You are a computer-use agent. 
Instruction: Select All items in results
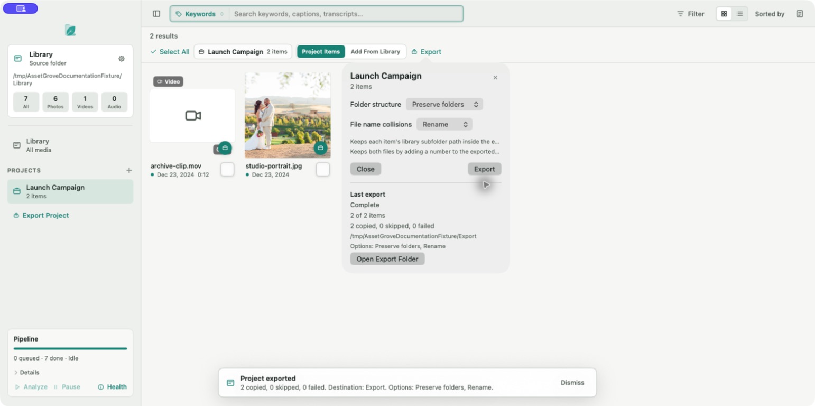[x=170, y=52]
